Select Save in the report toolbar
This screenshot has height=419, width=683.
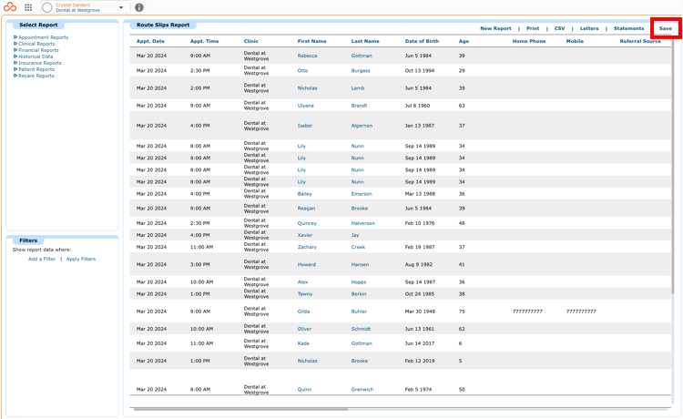[665, 28]
